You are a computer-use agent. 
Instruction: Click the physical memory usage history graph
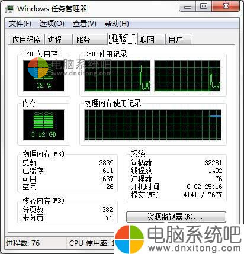[153, 125]
